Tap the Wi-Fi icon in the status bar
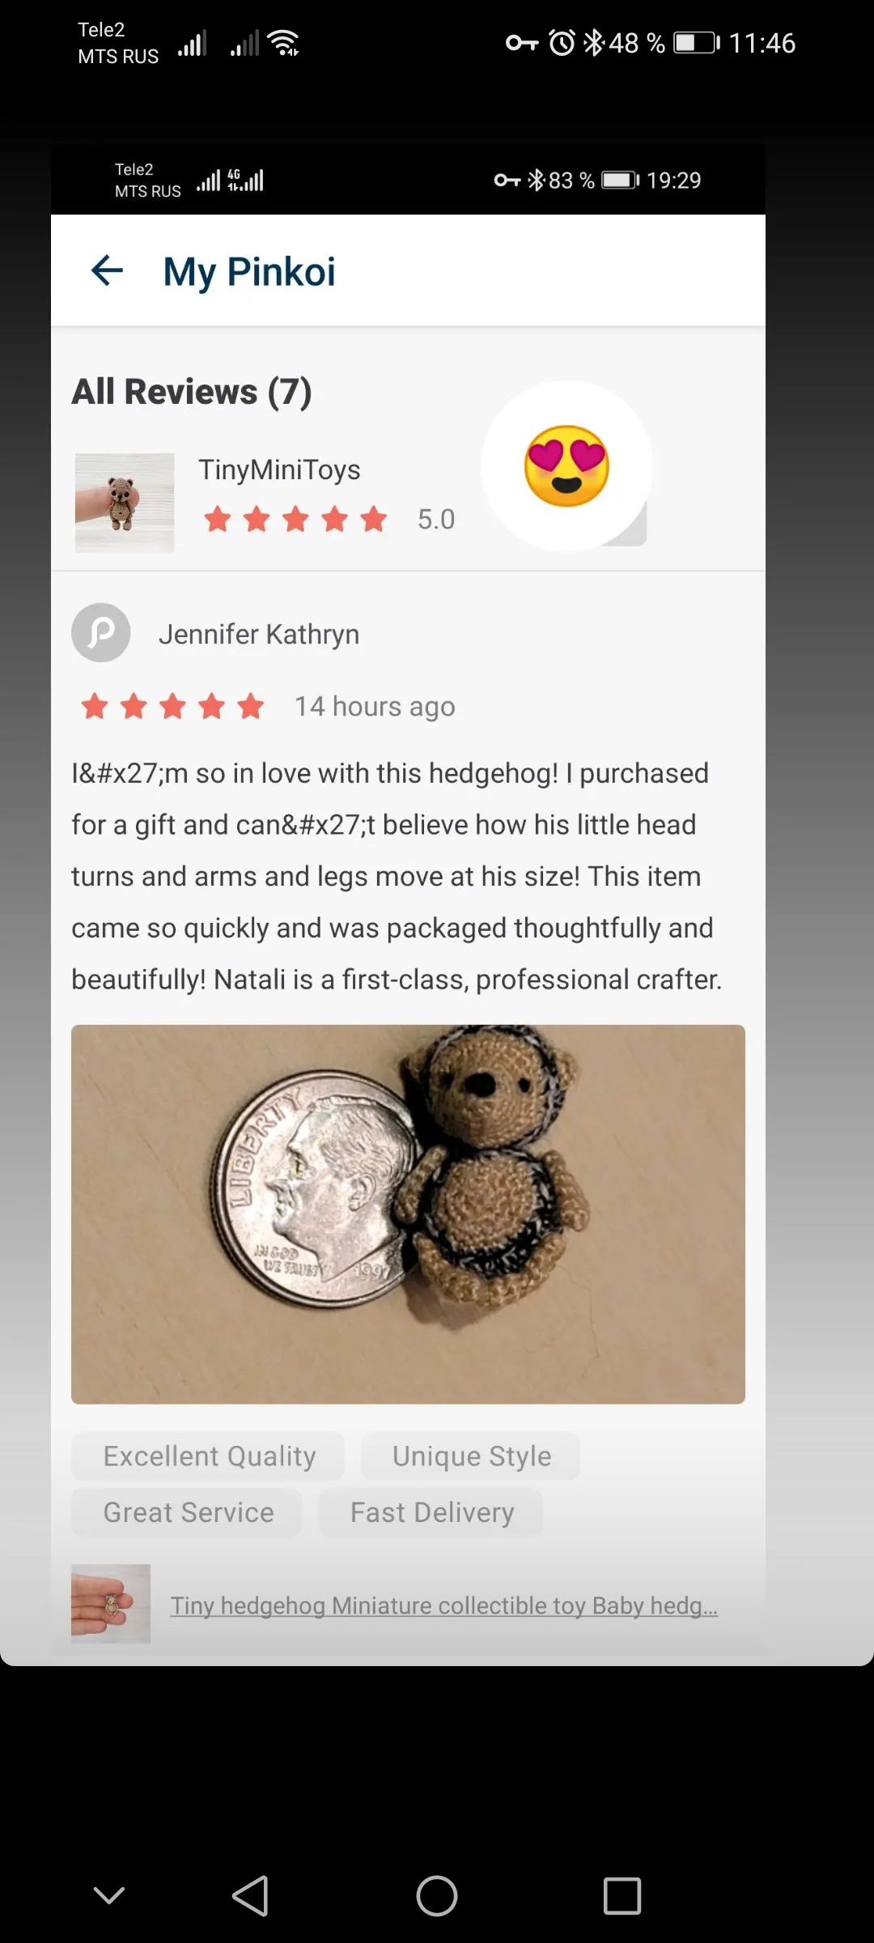Screen dimensions: 874x1943 pyautogui.click(x=284, y=43)
